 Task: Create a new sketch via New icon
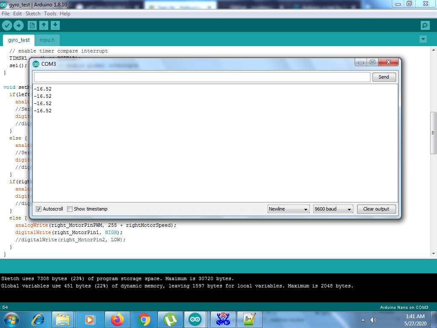32,26
